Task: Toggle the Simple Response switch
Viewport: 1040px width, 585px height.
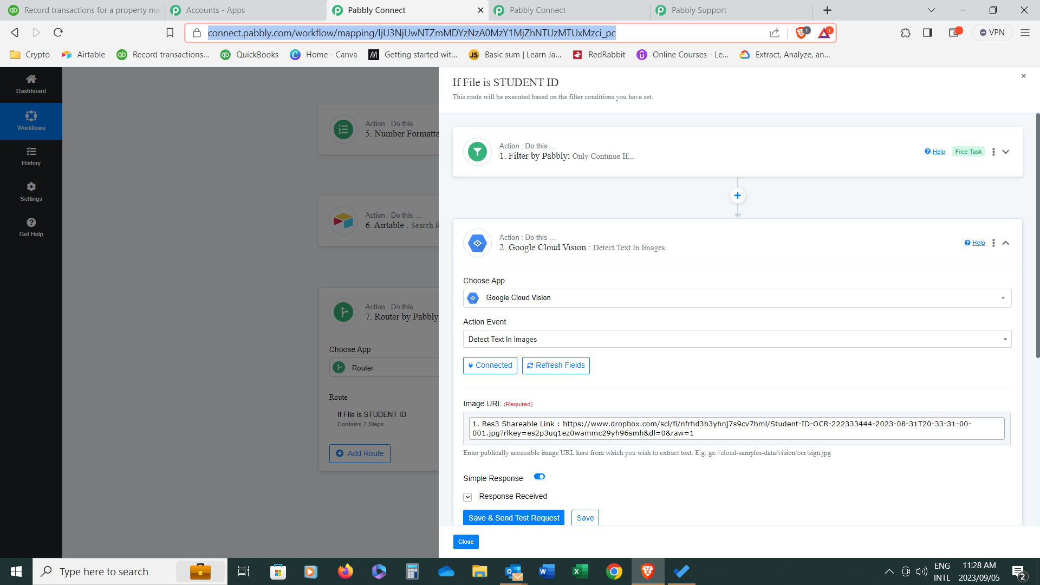Action: (x=539, y=477)
